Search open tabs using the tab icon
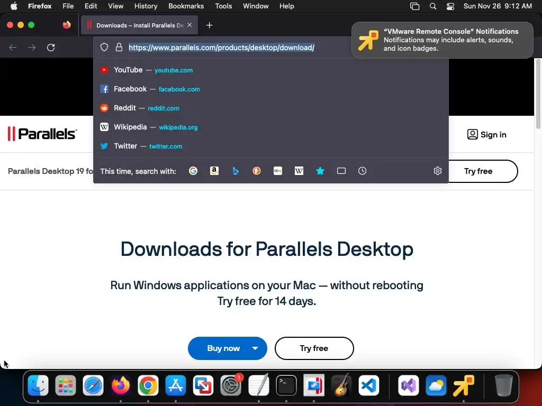 341,171
